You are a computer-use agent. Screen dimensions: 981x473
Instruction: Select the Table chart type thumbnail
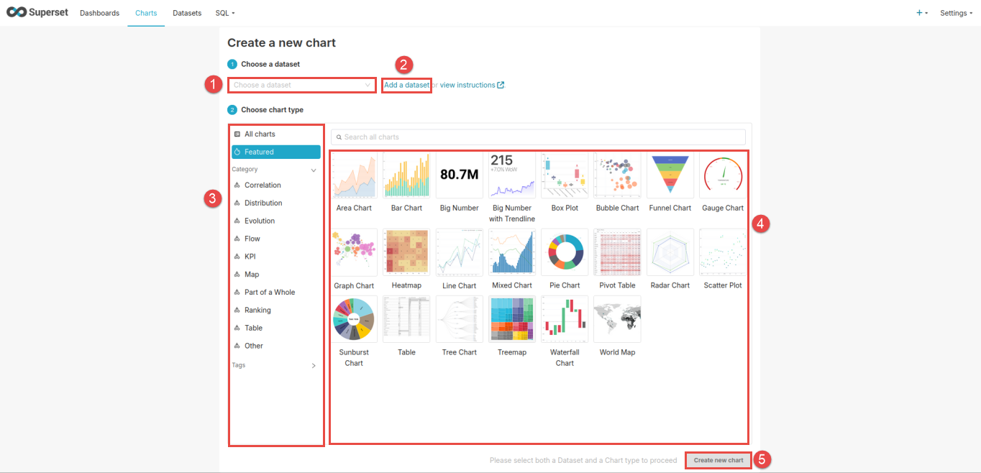click(x=406, y=319)
